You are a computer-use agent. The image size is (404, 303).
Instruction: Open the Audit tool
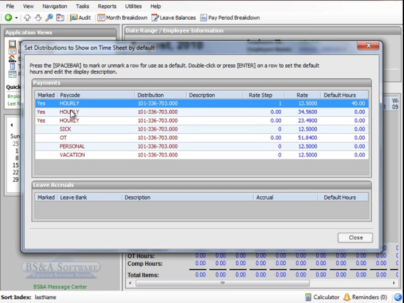80,18
